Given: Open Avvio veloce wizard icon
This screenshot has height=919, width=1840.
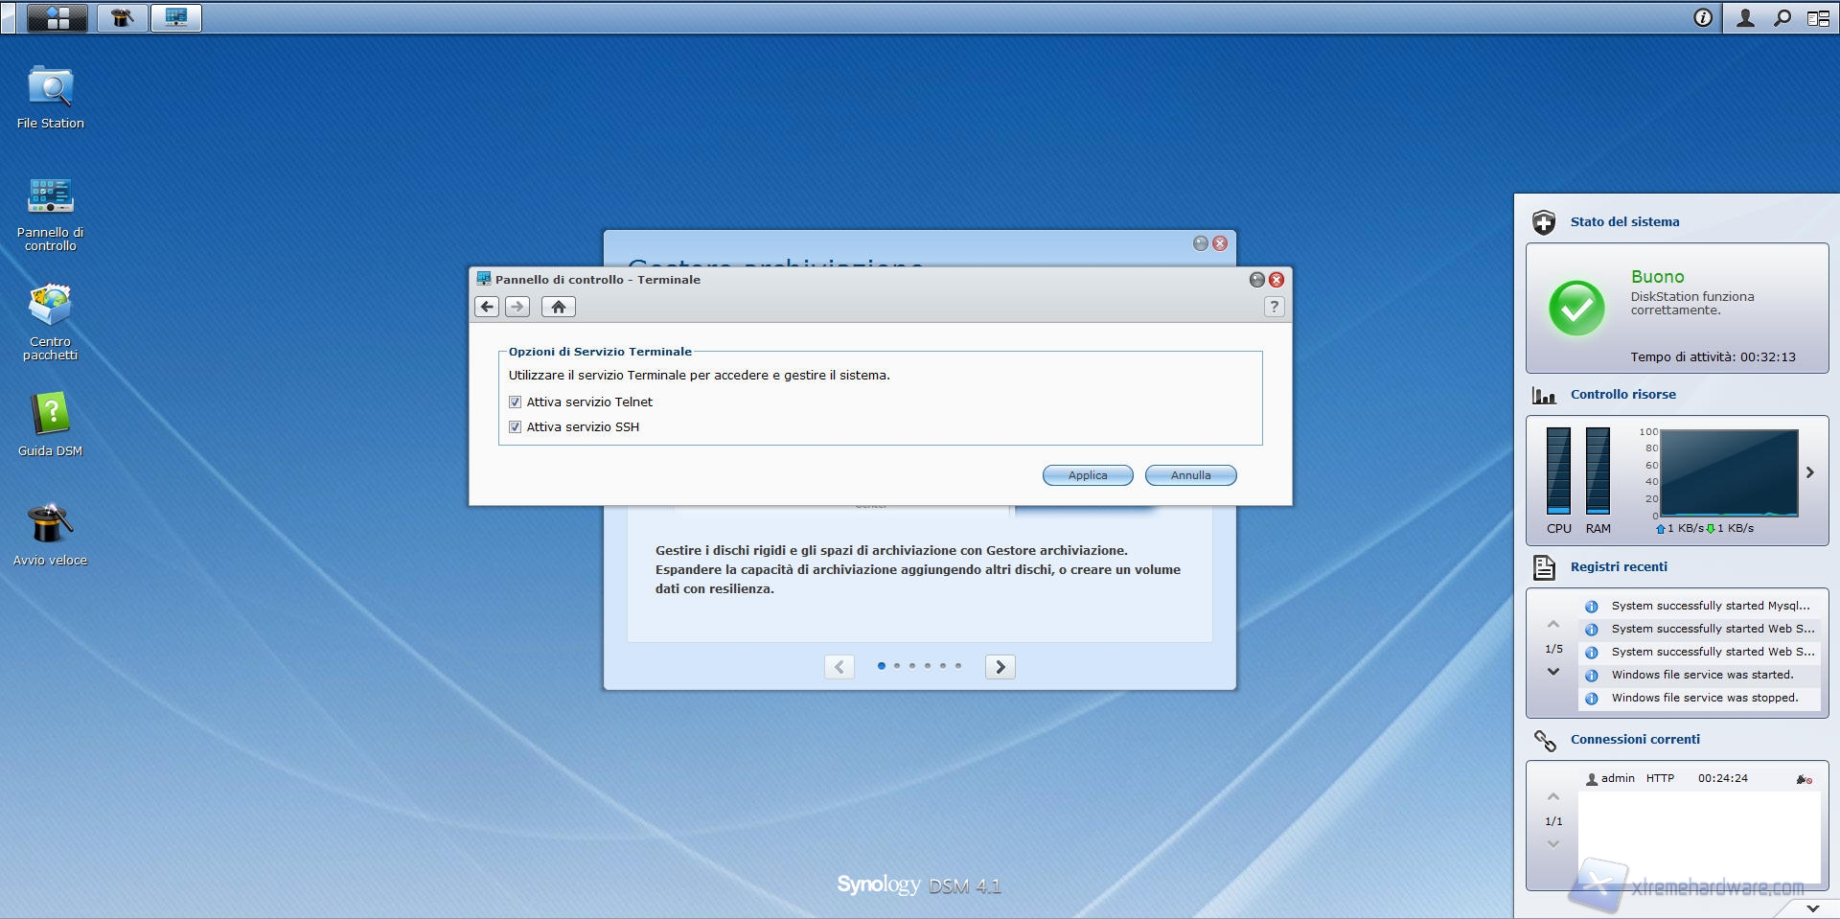Looking at the screenshot, I should (50, 525).
